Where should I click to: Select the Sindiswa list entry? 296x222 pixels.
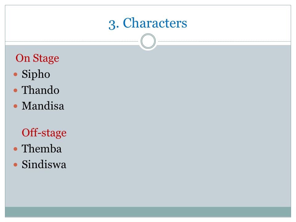44,164
